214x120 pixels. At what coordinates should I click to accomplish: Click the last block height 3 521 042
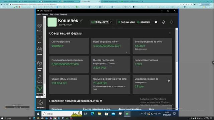(x=100, y=68)
